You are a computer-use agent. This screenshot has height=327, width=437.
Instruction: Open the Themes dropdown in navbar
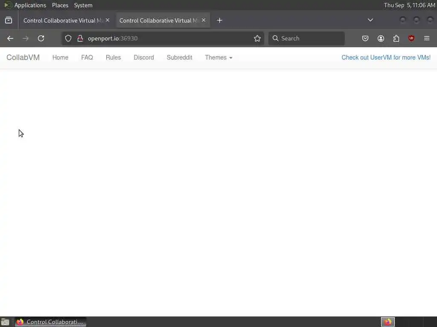pos(218,57)
